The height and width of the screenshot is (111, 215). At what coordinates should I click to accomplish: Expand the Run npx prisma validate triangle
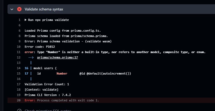[26, 20]
